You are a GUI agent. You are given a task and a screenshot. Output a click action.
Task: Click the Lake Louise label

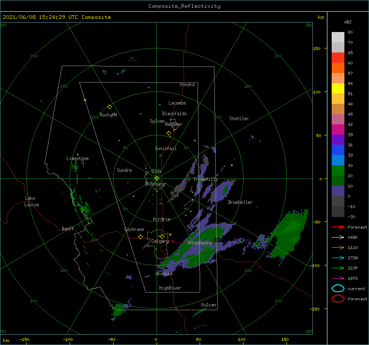[32, 201]
